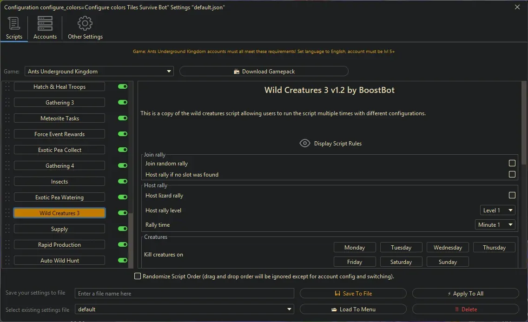
Task: Click the eye icon for Display Script Rules
Action: pyautogui.click(x=305, y=143)
